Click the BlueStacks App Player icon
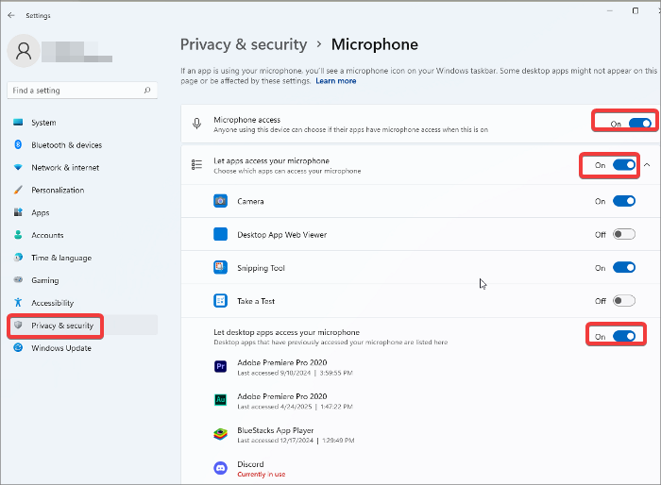This screenshot has height=485, width=661. 220,435
